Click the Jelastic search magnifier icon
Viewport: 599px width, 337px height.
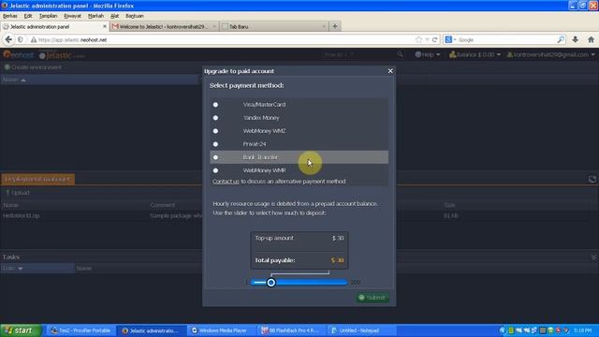400,54
